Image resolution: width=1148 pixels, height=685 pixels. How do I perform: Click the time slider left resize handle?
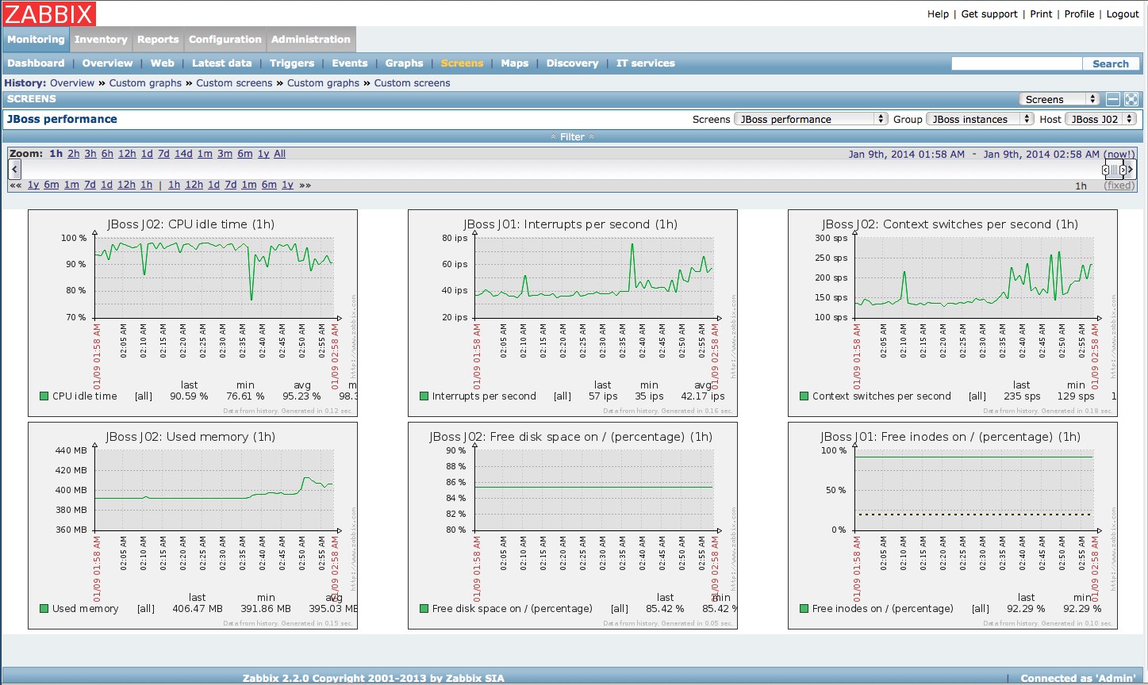click(x=1105, y=170)
